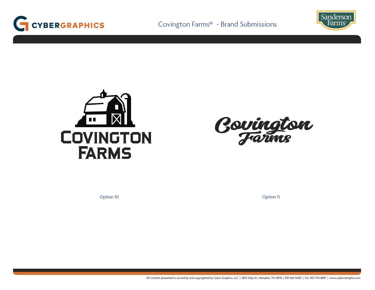Screen dimensions: 375x290
Task: Click the Sanderson Farms logo badge
Action: tap(336, 20)
